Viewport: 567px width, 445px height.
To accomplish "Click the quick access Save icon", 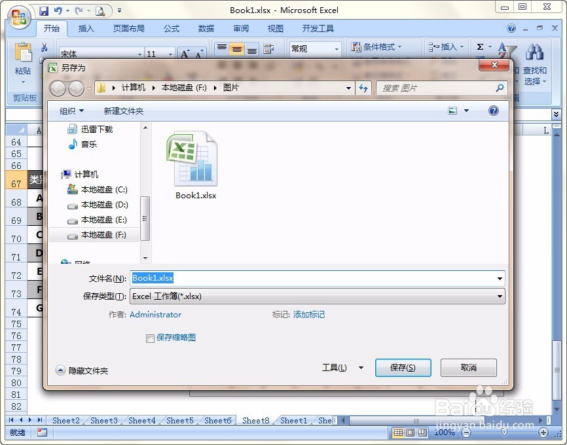I will pyautogui.click(x=44, y=11).
